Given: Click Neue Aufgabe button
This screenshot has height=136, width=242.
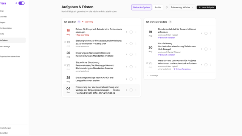Looking at the screenshot, I should pyautogui.click(x=206, y=8).
